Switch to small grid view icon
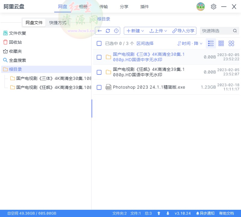Image resolution: width=241 pixels, height=217 pixels. (221, 43)
